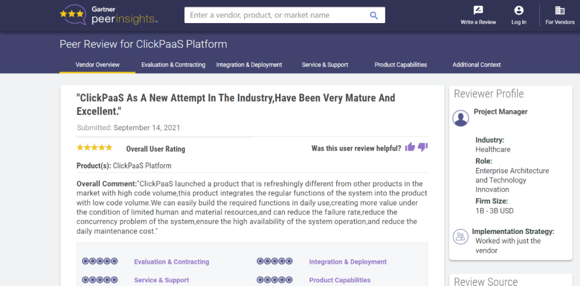Switch to the Vendor Overview tab
Viewport: 580px width, 286px height.
tap(97, 65)
